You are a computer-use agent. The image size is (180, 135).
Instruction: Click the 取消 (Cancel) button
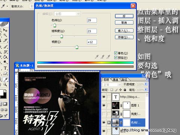point(124,22)
